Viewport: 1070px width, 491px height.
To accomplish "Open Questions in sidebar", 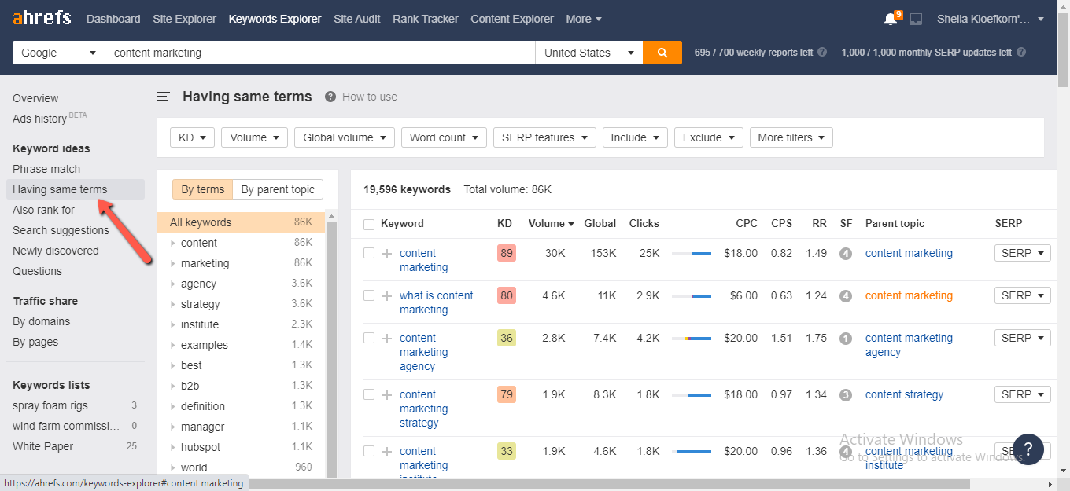I will pos(37,271).
